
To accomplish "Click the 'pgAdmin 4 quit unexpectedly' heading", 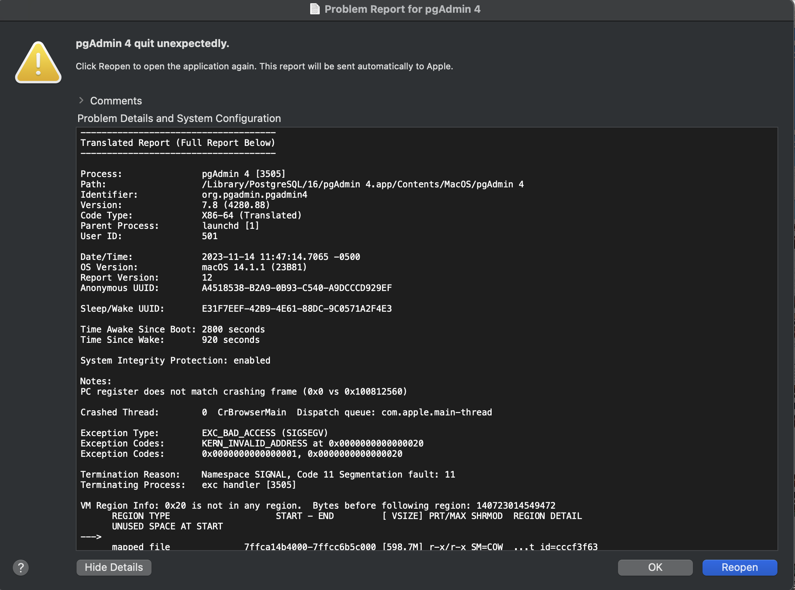I will (152, 43).
